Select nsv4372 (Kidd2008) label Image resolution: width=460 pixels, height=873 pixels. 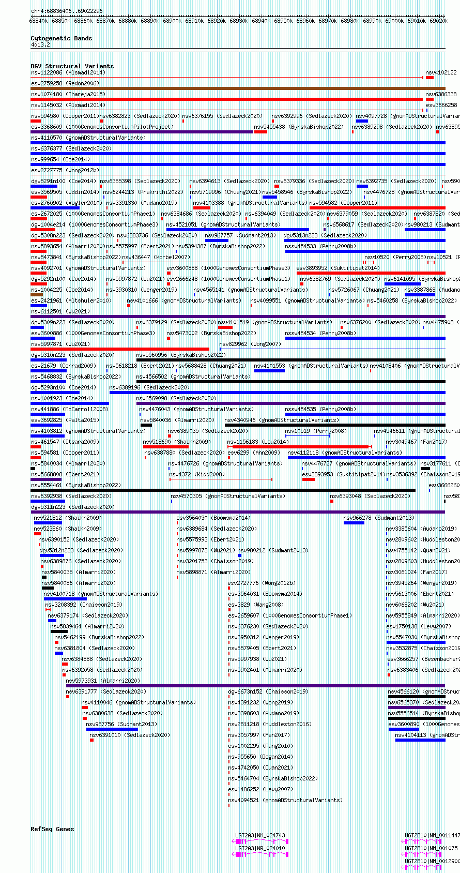[x=197, y=474]
